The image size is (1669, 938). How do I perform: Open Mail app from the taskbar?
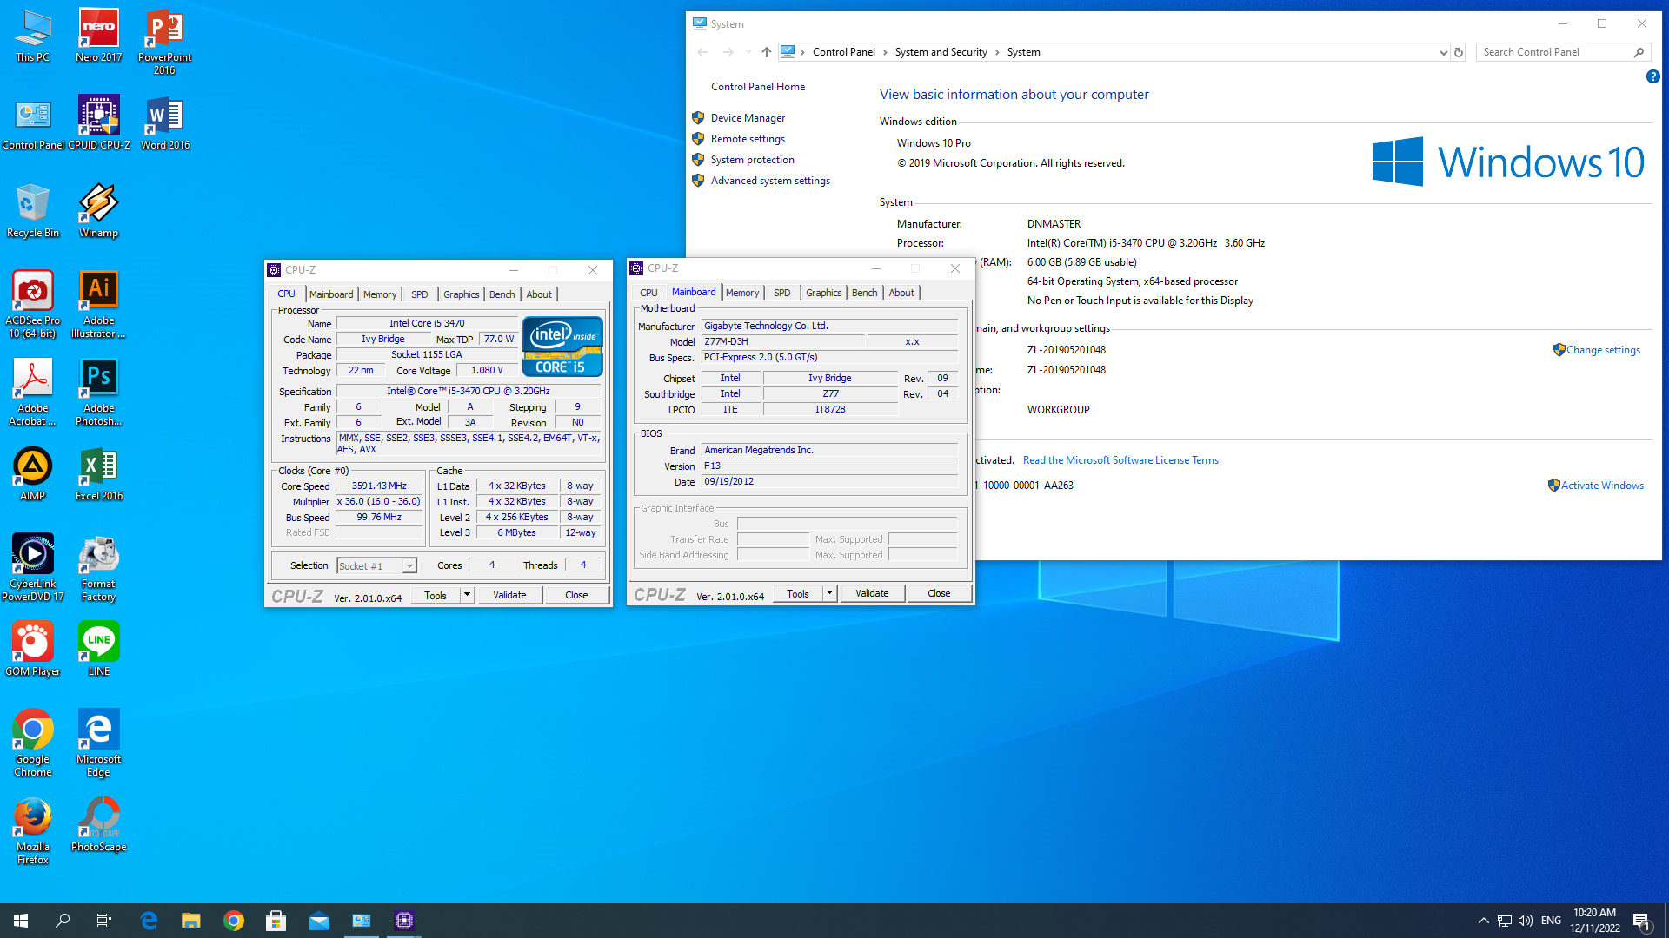[x=319, y=921]
